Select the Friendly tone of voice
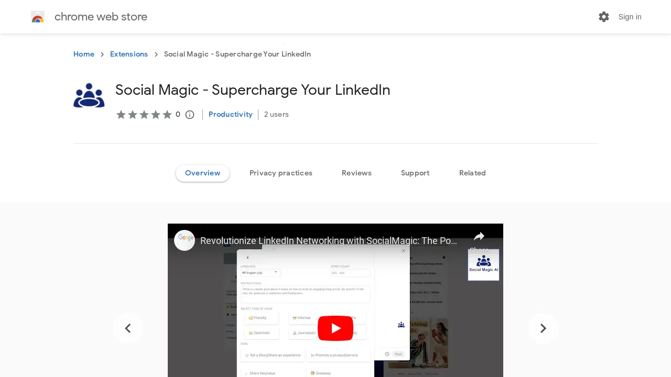The width and height of the screenshot is (671, 377). [x=262, y=317]
